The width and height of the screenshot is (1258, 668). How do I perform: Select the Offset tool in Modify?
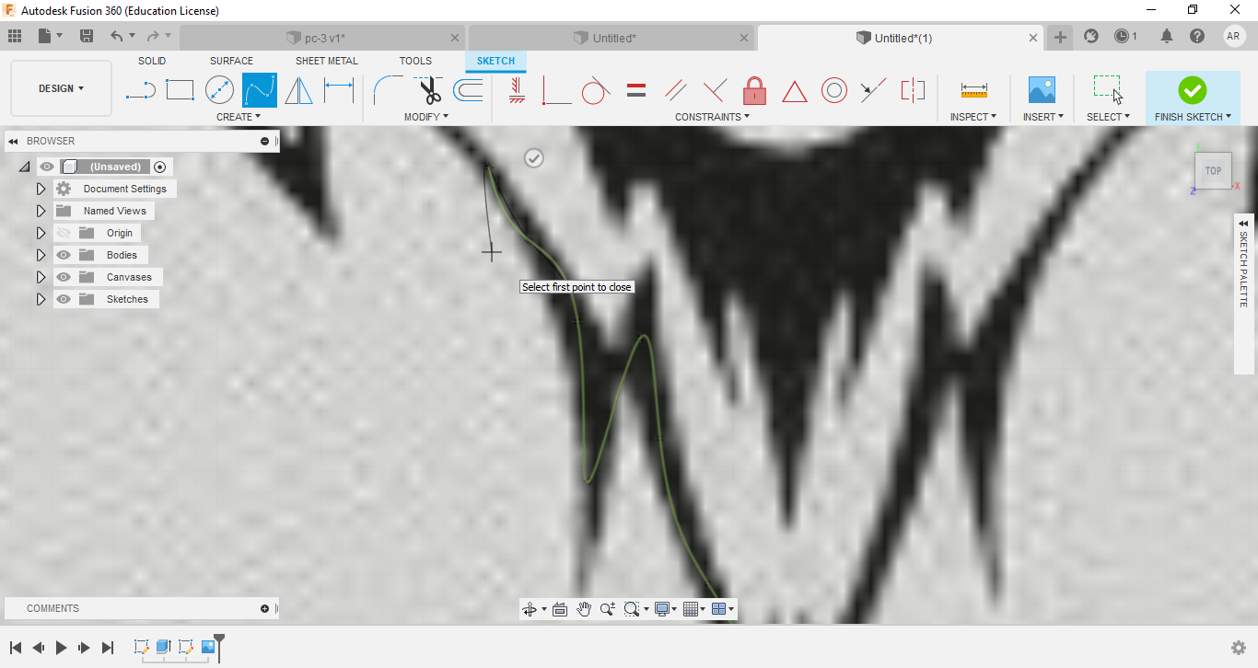(468, 90)
